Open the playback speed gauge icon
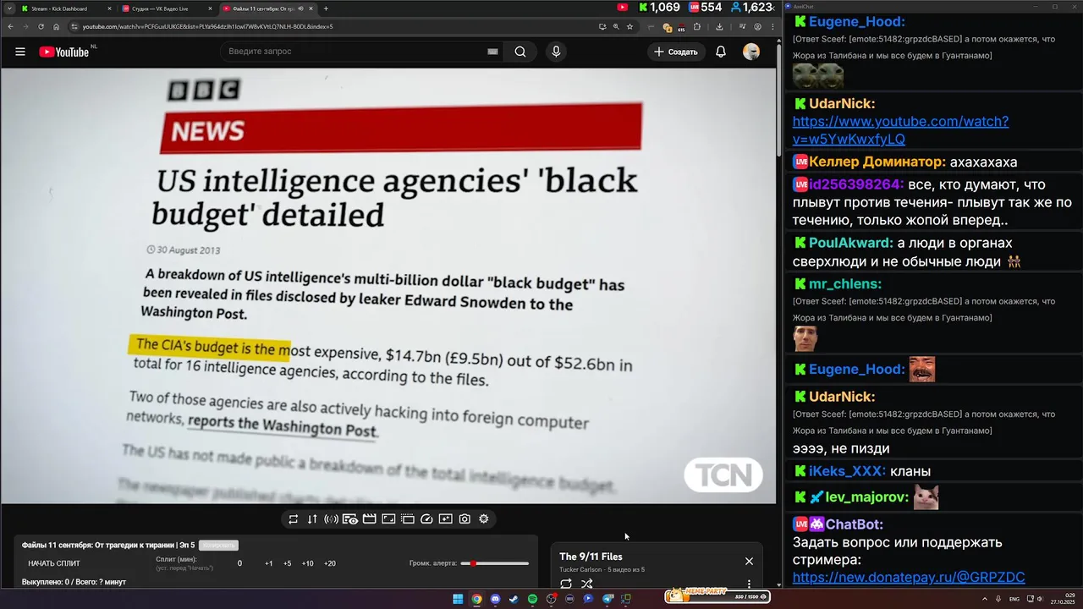The height and width of the screenshot is (609, 1083). click(426, 519)
